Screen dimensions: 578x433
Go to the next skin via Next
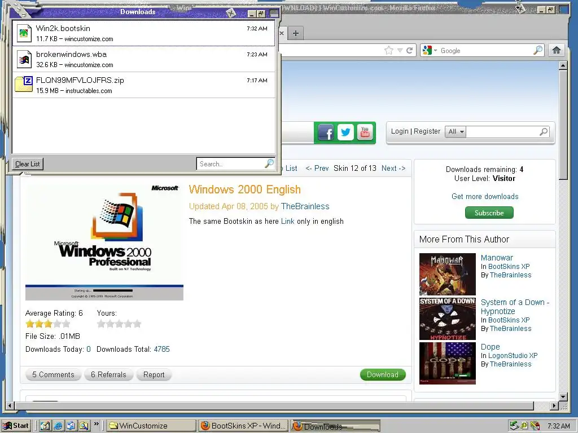point(393,168)
